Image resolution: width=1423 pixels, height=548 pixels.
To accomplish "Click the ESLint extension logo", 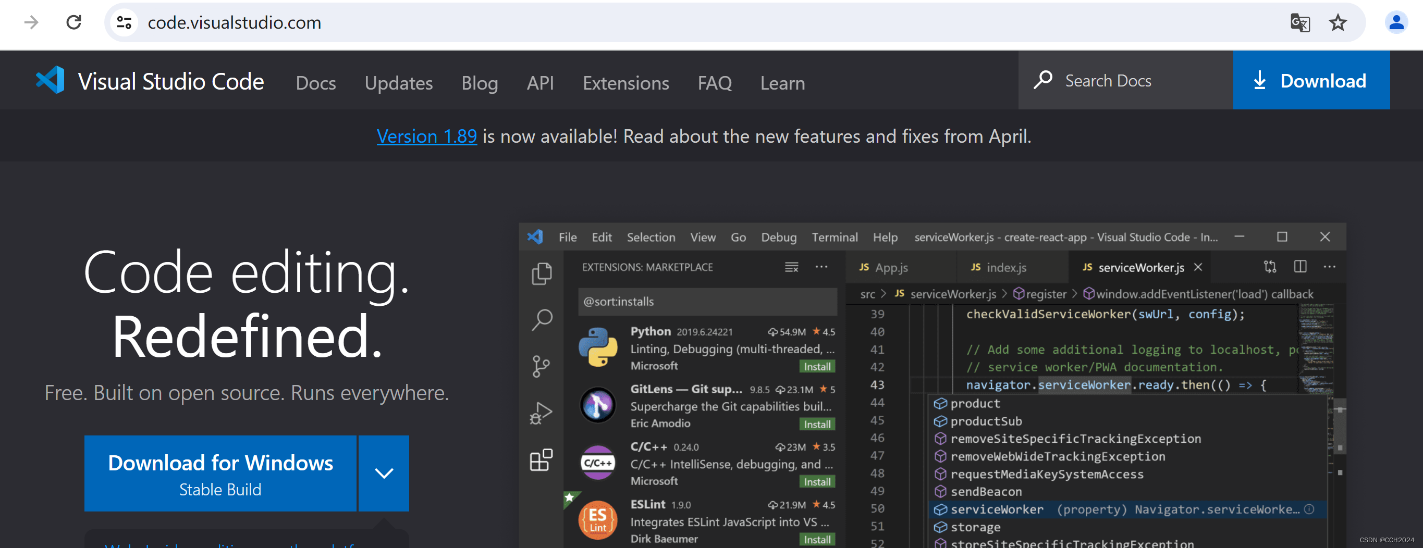I will coord(598,520).
